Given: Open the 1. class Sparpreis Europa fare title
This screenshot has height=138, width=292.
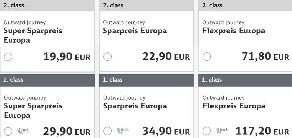Looking at the screenshot, I should [135, 106].
